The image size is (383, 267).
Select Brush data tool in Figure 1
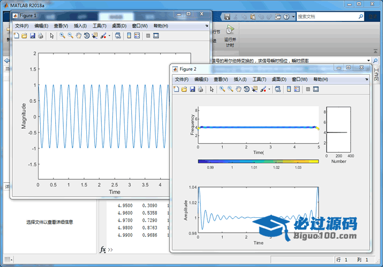click(103, 36)
